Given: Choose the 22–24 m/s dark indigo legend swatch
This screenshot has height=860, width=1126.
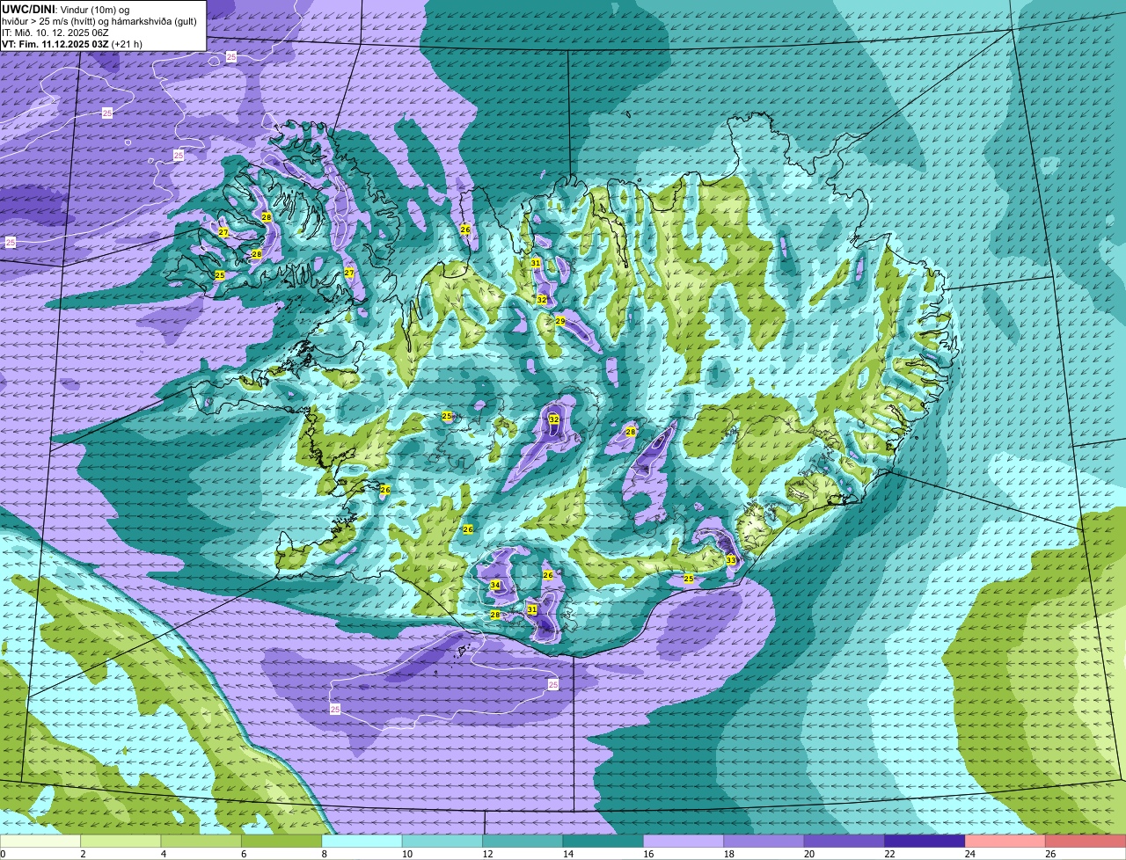Looking at the screenshot, I should click(925, 842).
